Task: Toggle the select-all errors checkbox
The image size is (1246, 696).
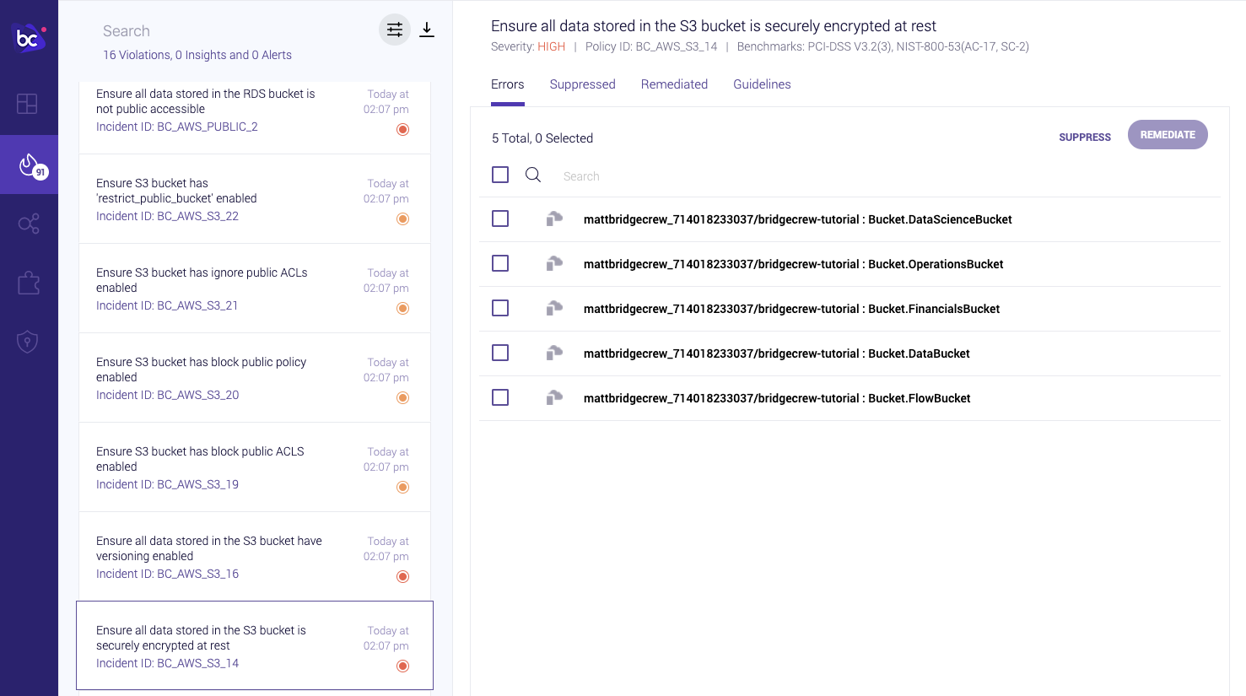Action: (500, 175)
